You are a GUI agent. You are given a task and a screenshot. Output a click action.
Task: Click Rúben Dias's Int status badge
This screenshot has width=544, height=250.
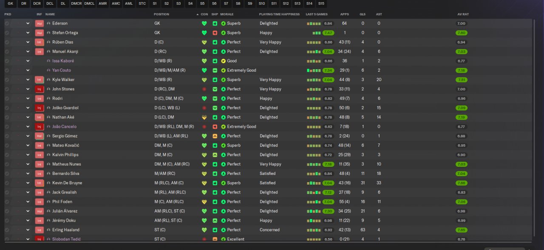tap(40, 42)
